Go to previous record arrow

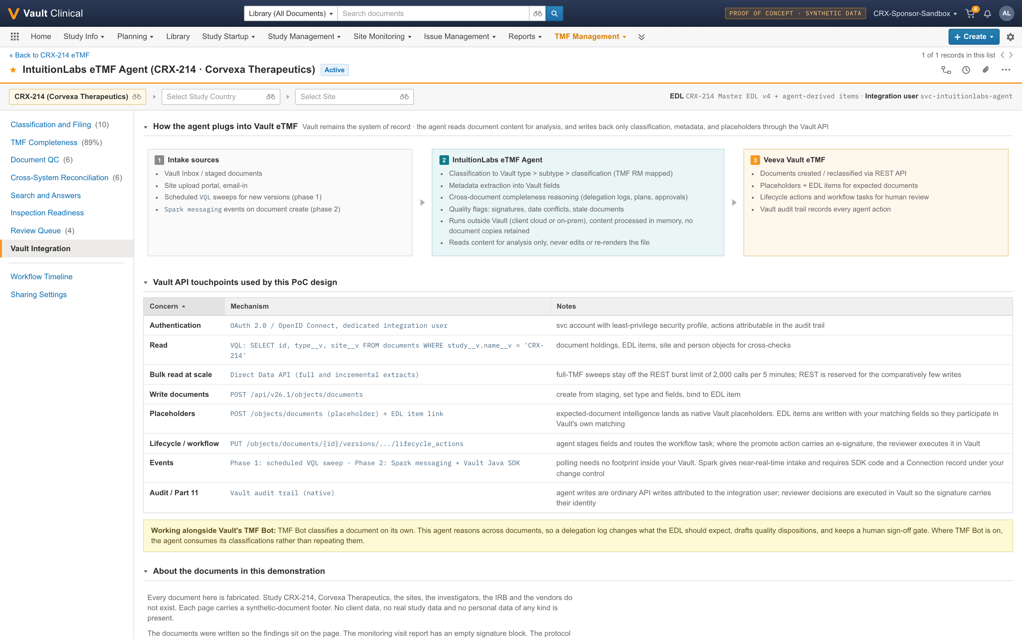click(1002, 55)
